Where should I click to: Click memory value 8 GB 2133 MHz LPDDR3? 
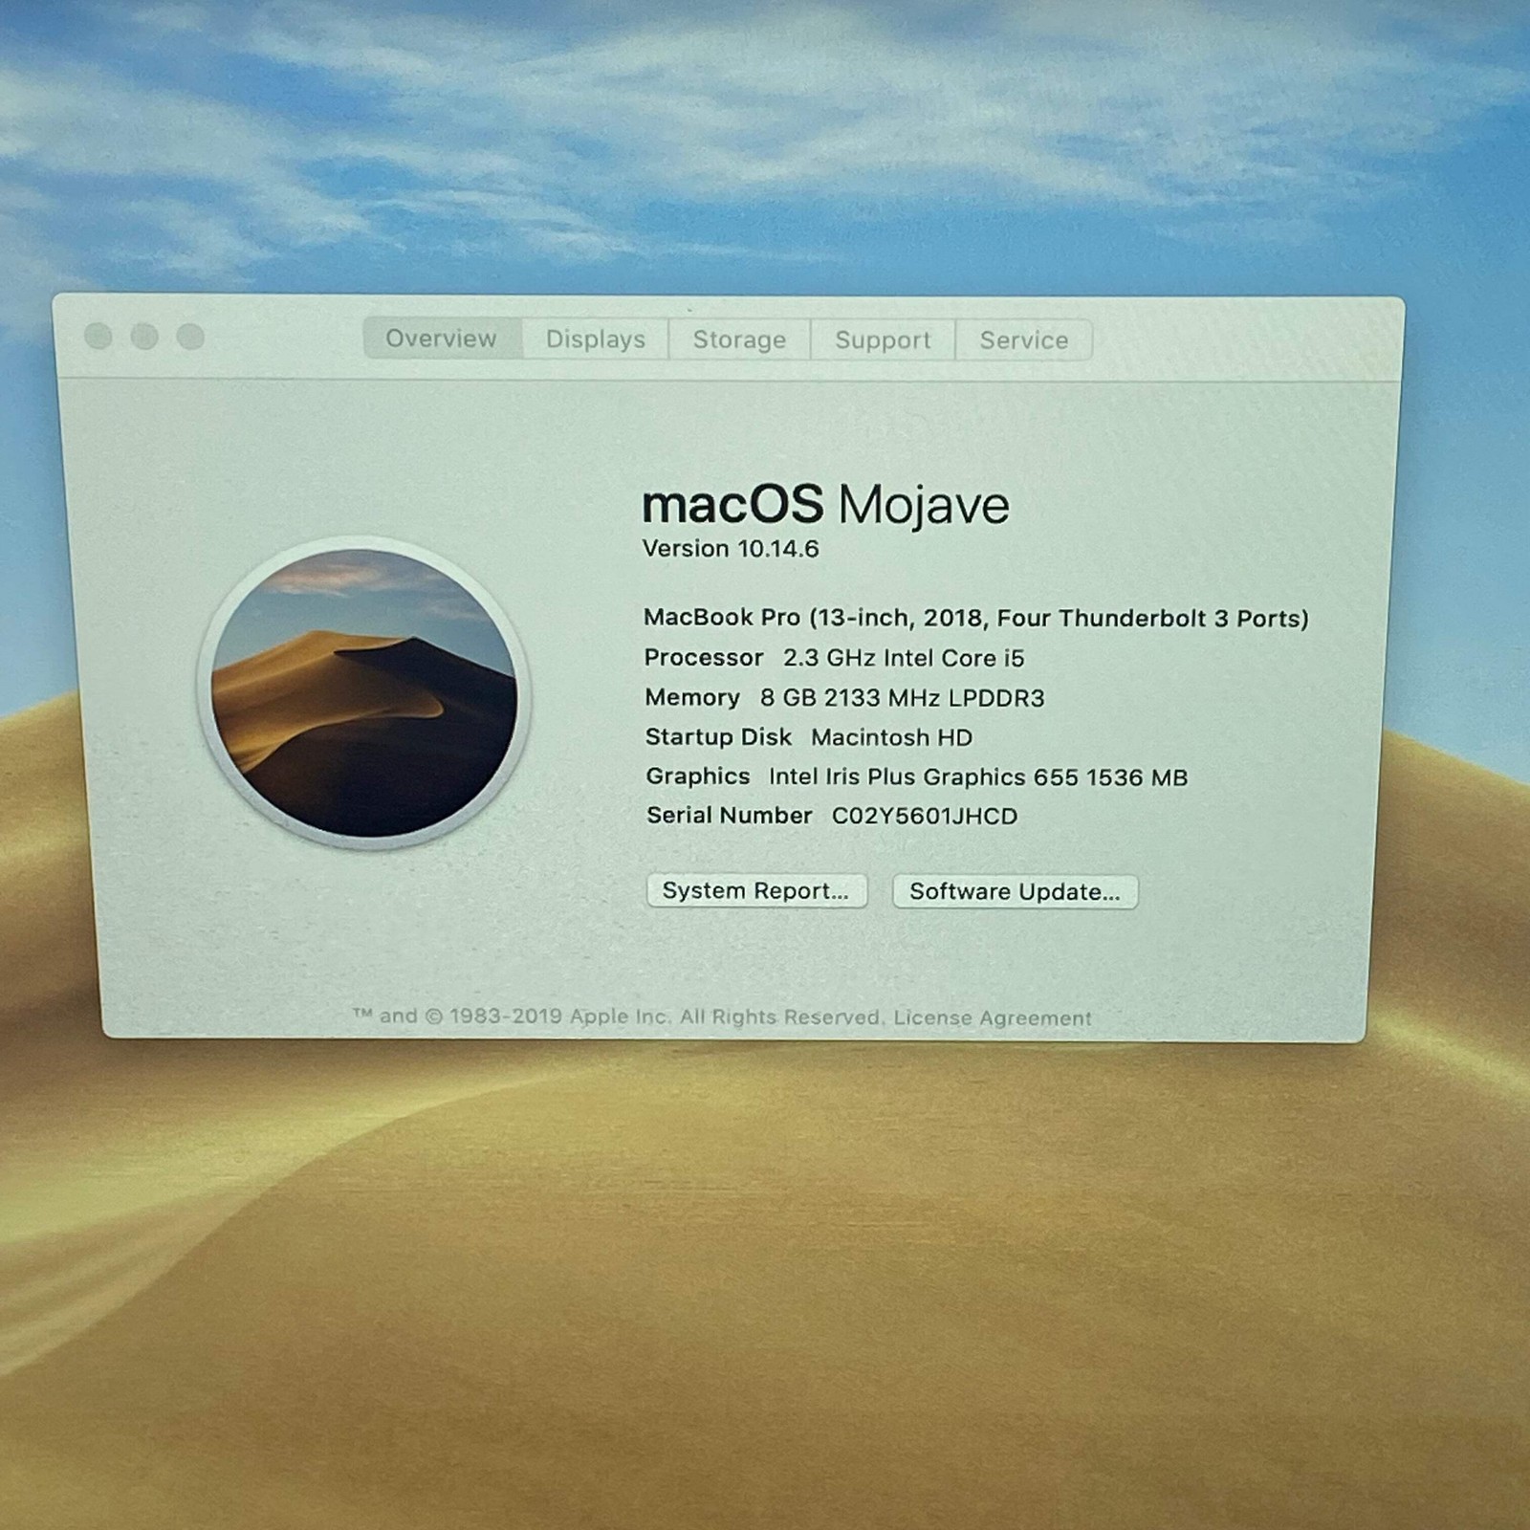pyautogui.click(x=902, y=698)
